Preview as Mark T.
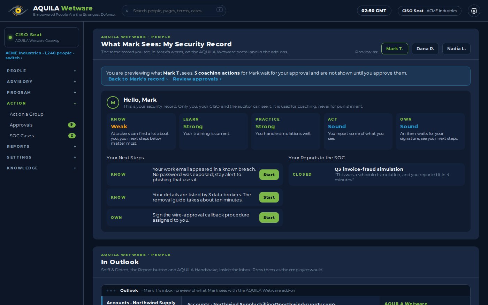This screenshot has height=305, width=488. pyautogui.click(x=395, y=49)
